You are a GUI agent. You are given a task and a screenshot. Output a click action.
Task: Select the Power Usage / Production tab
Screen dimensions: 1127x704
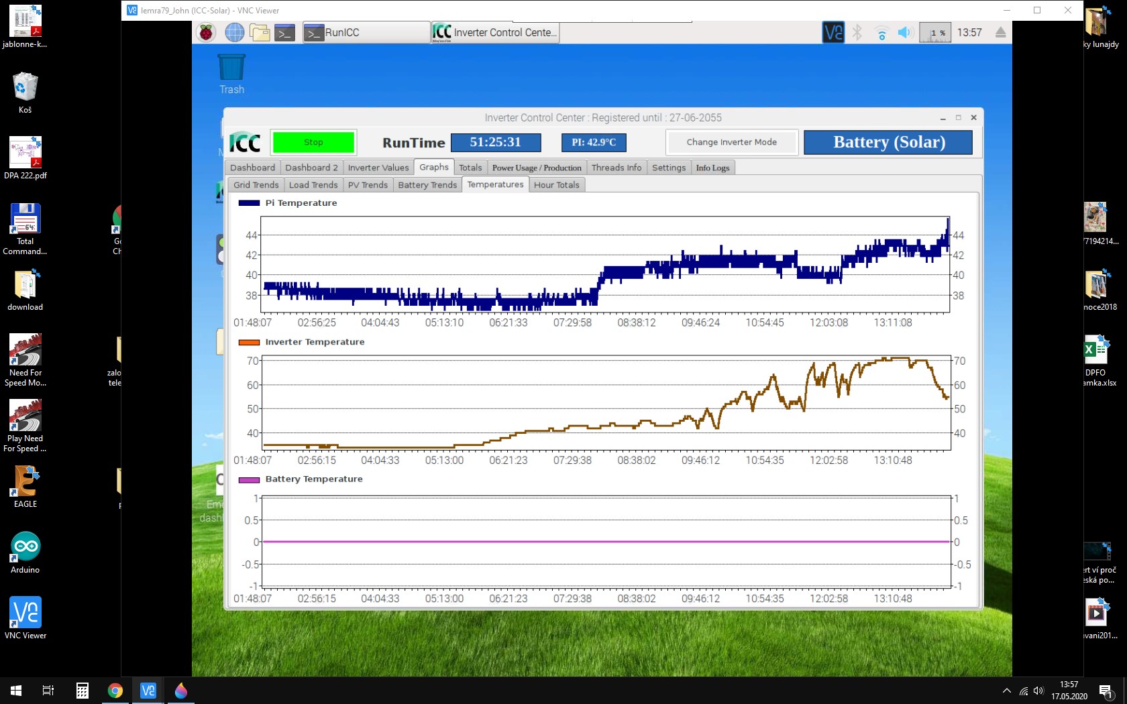point(536,168)
